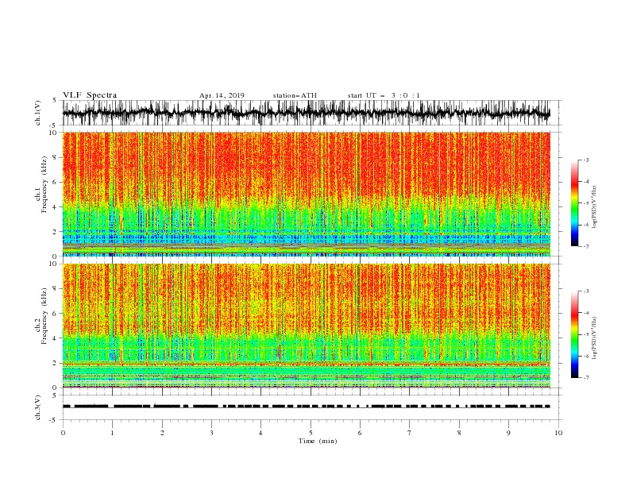This screenshot has height=486, width=629.
Task: Click time axis tick label '5'
Action: 311,433
